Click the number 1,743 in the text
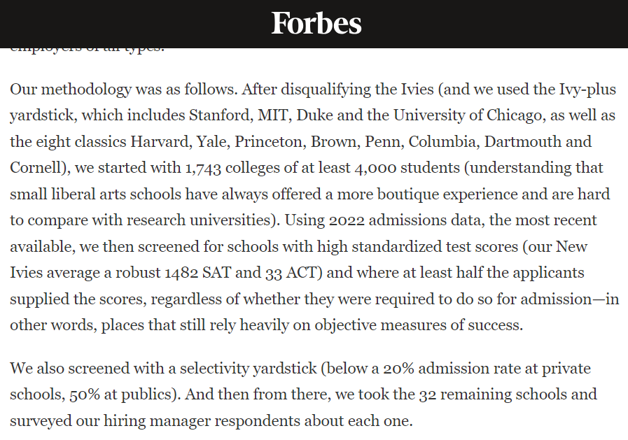The height and width of the screenshot is (440, 628). point(203,168)
